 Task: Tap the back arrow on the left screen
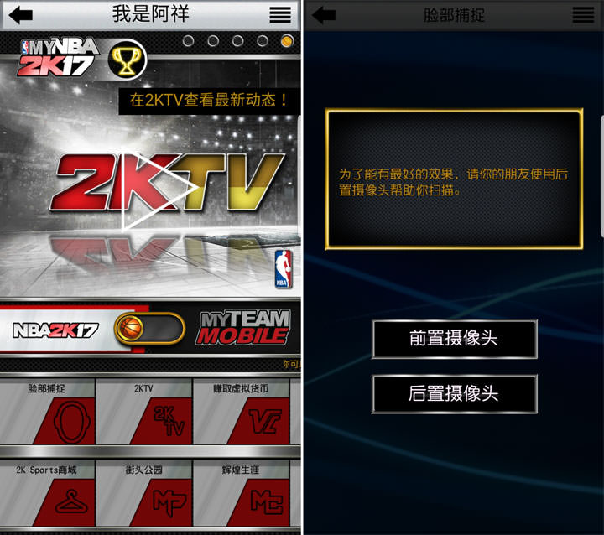point(20,15)
